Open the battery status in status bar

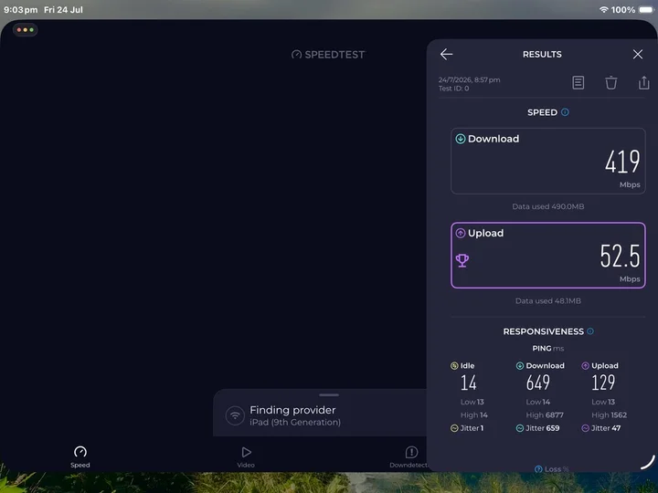646,10
